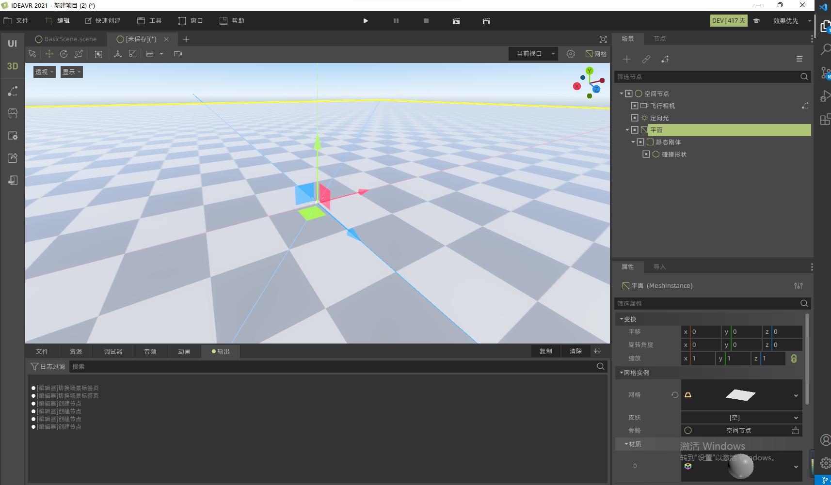Click the link/instance scene icon
831x485 pixels.
tap(646, 59)
